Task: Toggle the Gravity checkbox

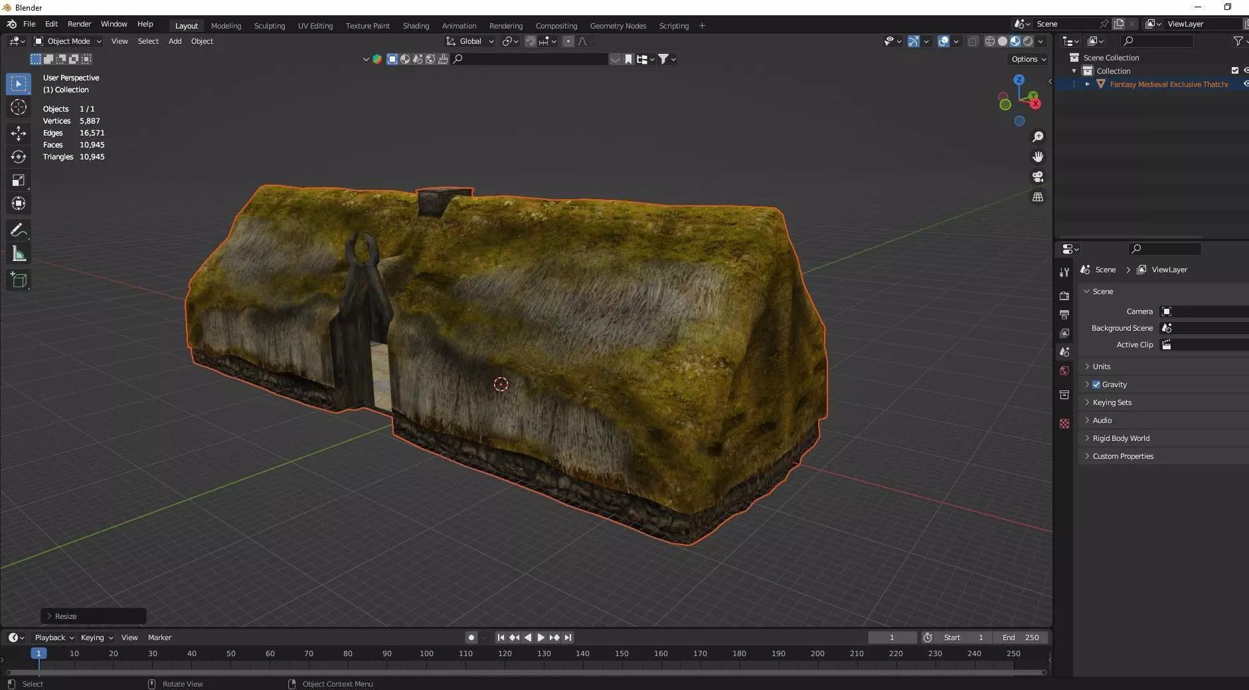Action: pos(1096,385)
